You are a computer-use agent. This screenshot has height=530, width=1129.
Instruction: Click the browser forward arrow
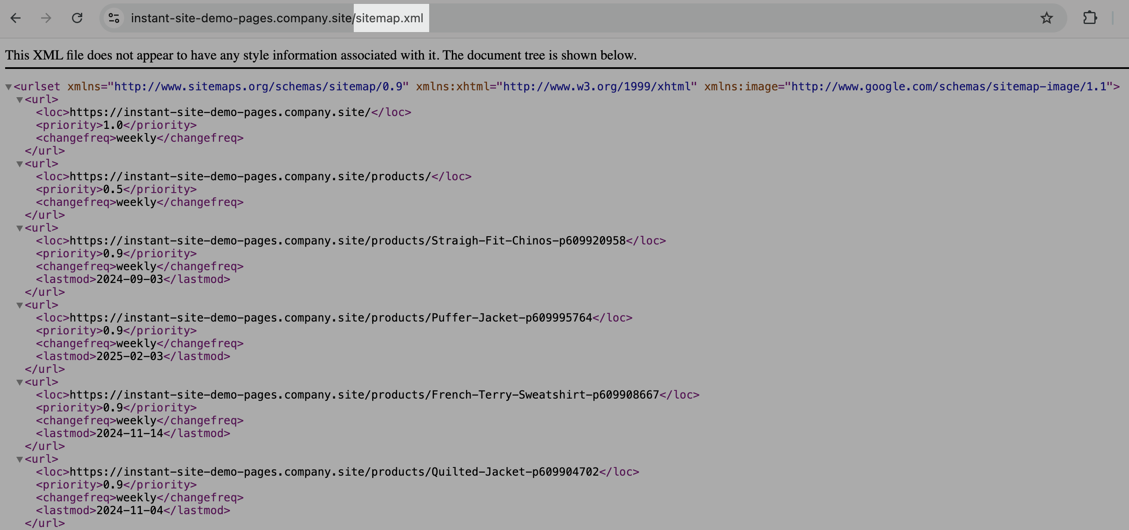pos(46,18)
